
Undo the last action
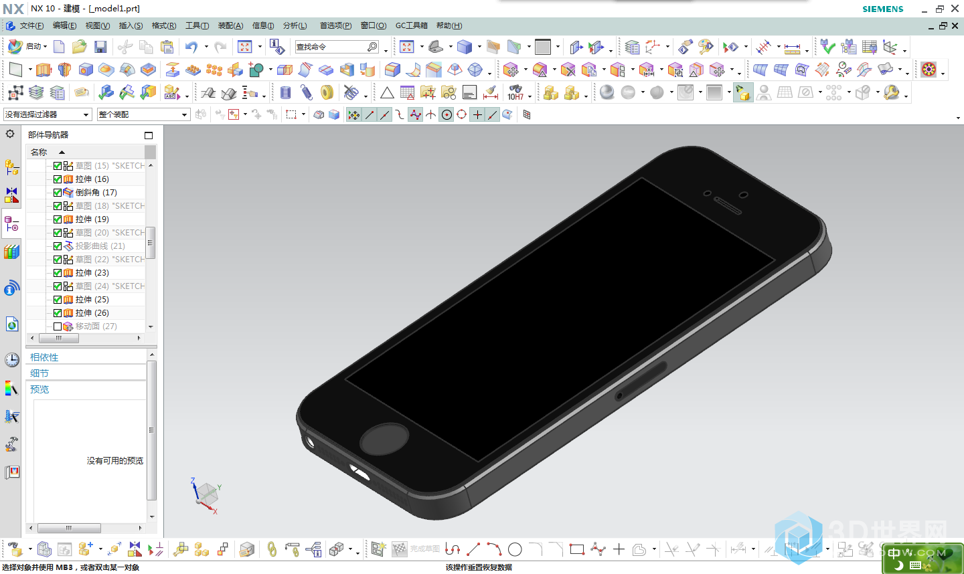coord(191,47)
